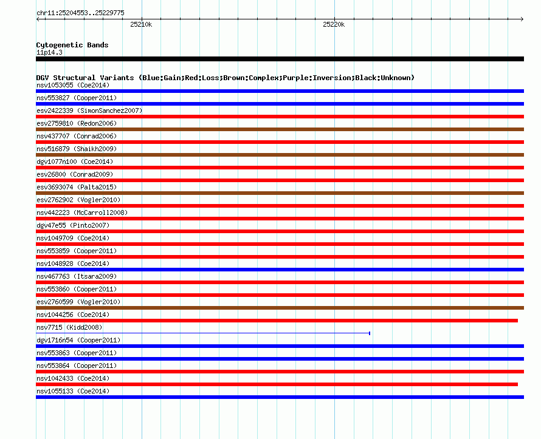Open esv3693074 (Palta2015) variant

[77, 187]
